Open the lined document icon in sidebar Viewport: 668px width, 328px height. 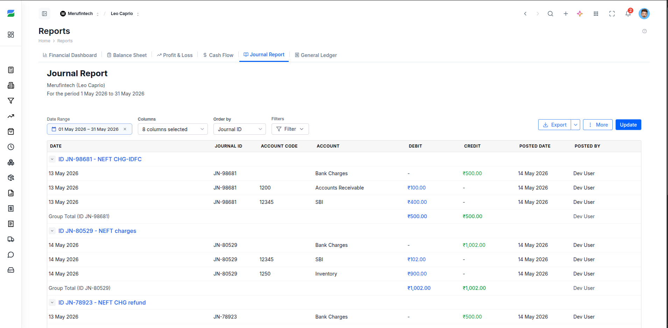point(11,224)
